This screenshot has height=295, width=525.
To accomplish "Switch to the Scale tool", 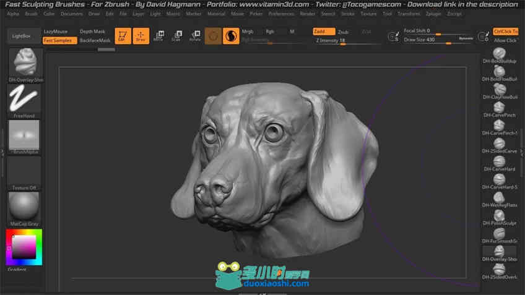I will coord(177,36).
